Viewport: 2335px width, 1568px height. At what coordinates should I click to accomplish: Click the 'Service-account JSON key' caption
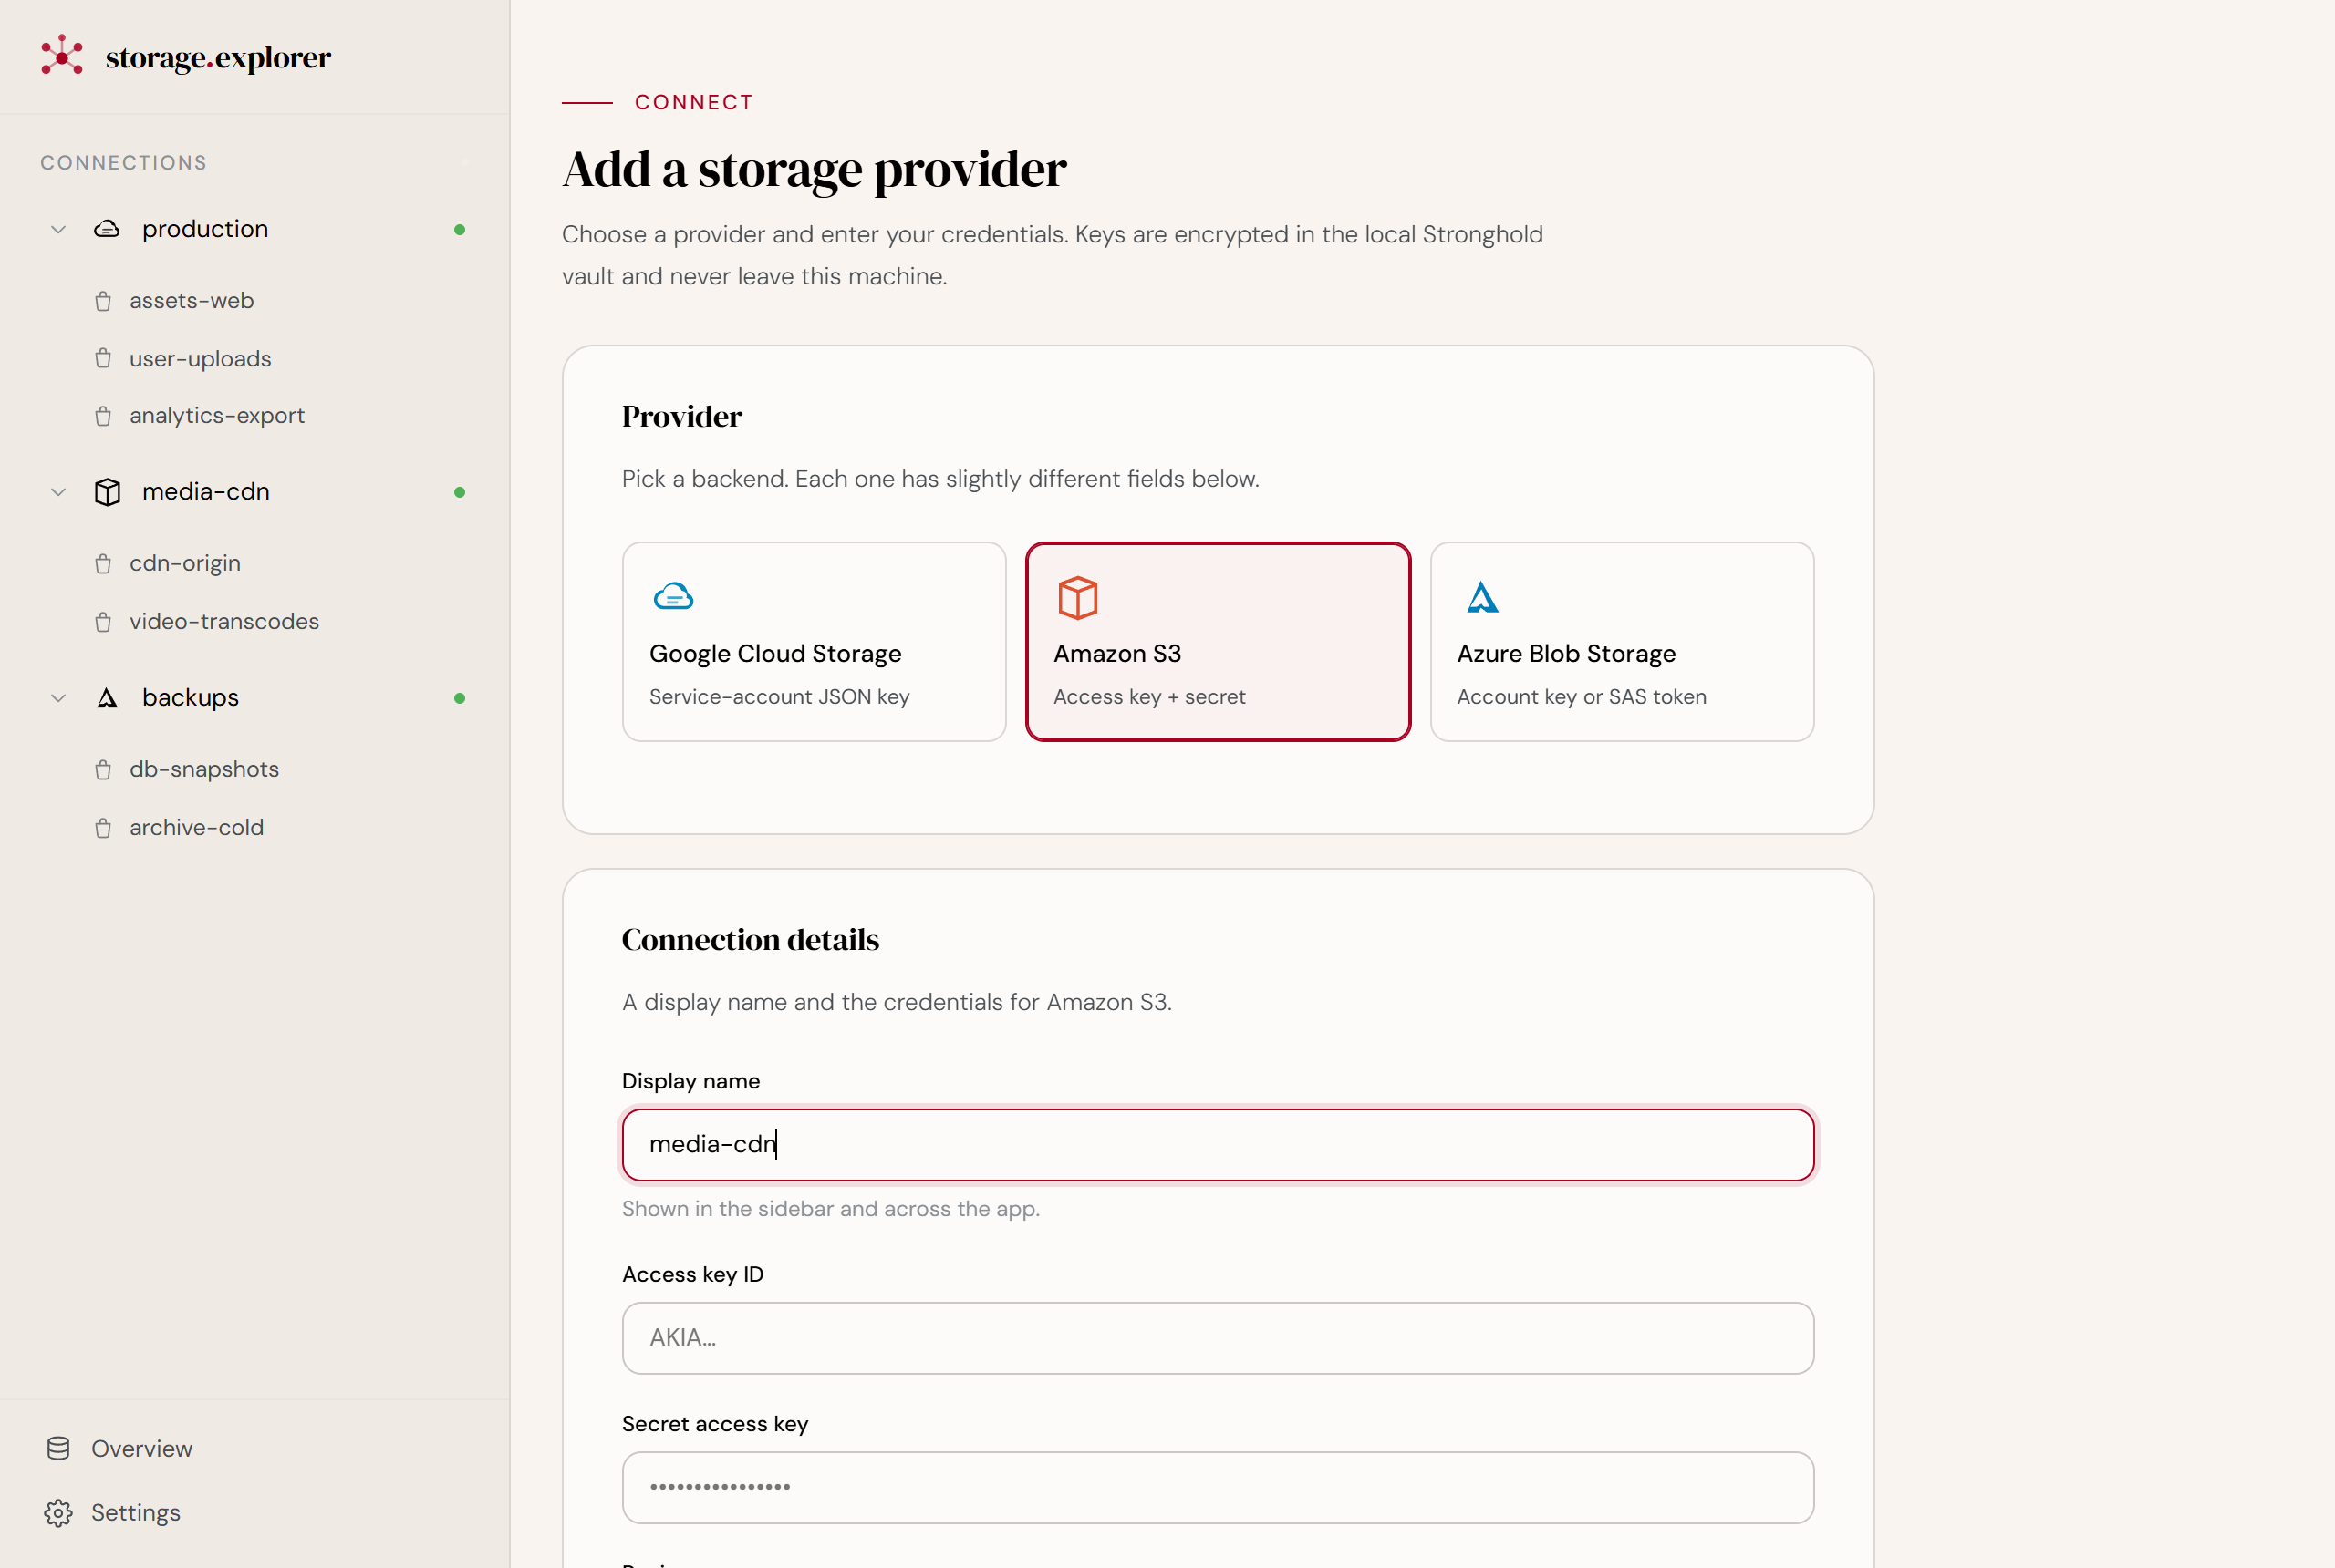click(779, 697)
